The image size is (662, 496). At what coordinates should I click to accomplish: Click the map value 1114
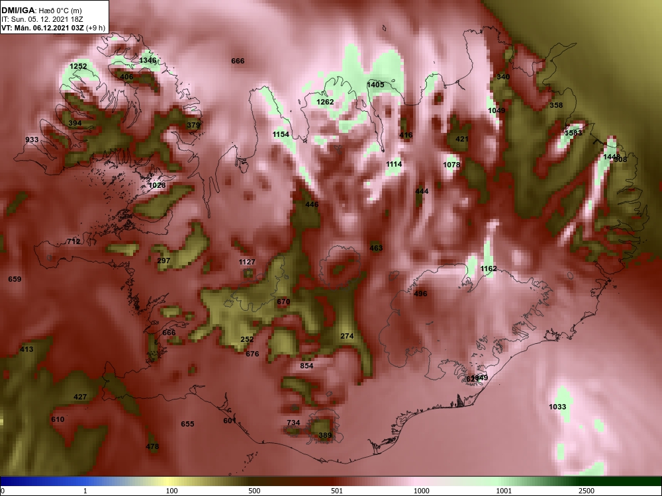[x=394, y=163]
